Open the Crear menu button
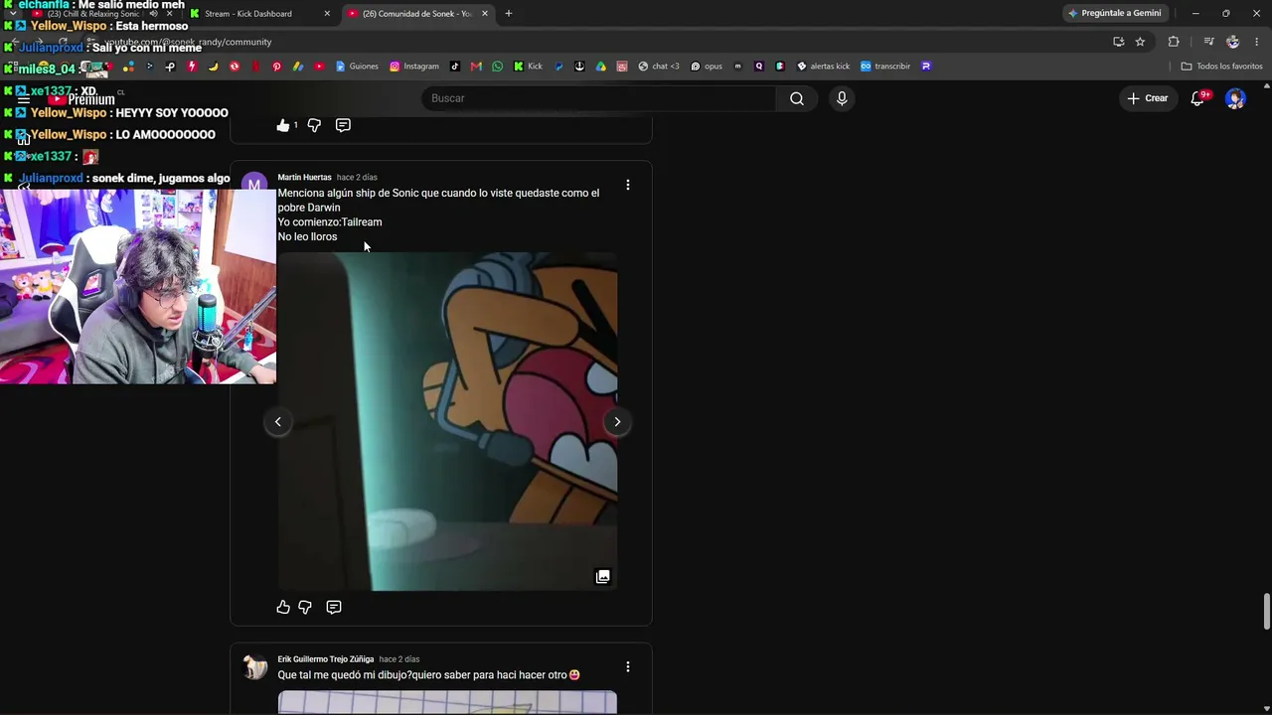The width and height of the screenshot is (1272, 715). (x=1147, y=98)
